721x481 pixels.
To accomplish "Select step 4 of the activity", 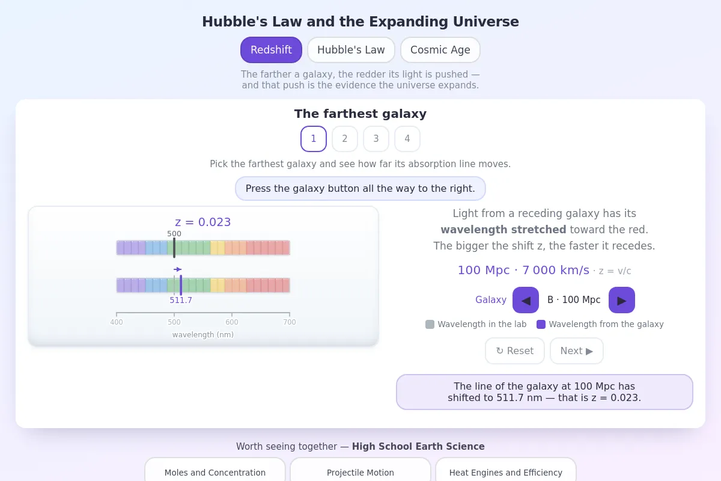I will point(407,139).
